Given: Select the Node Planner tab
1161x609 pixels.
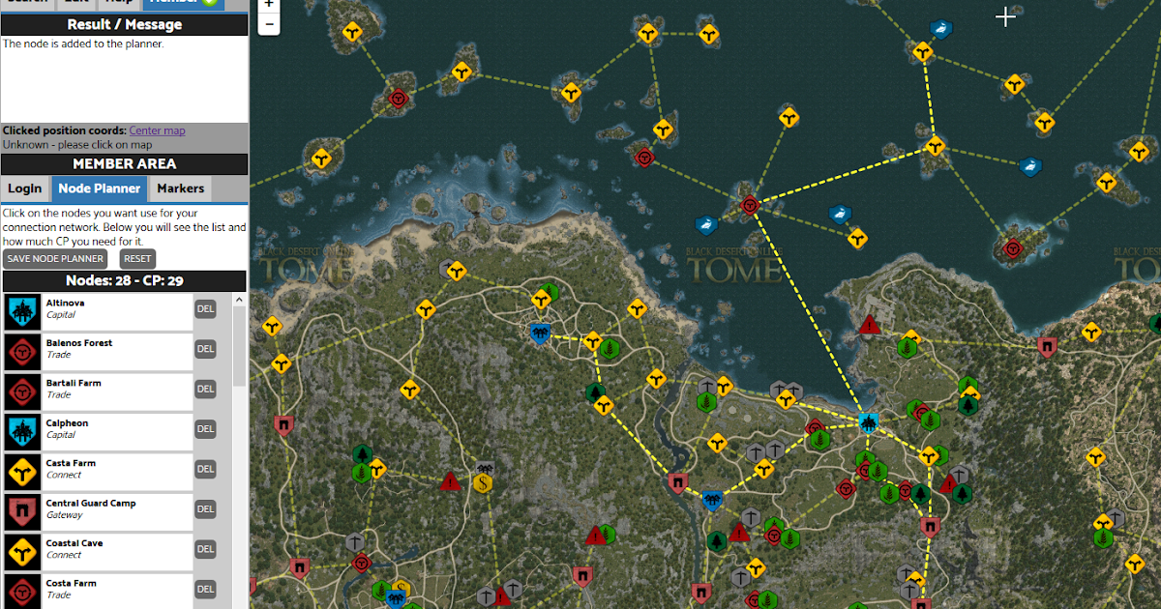Looking at the screenshot, I should coord(100,188).
